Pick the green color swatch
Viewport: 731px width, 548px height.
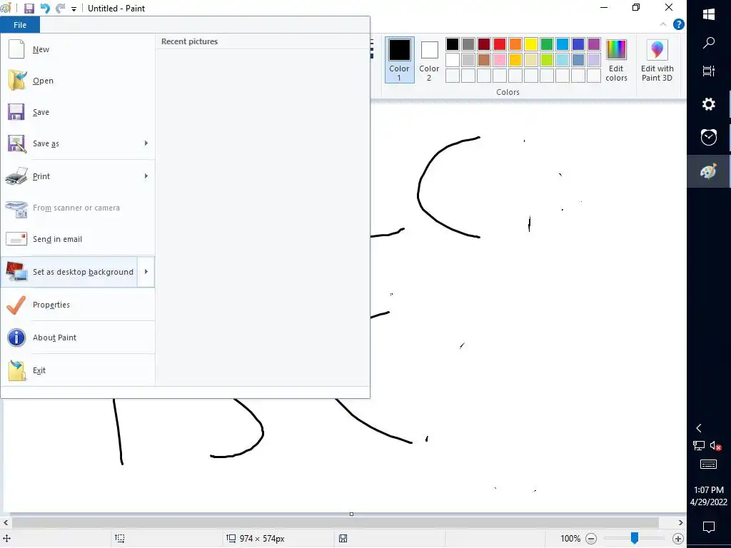(547, 44)
